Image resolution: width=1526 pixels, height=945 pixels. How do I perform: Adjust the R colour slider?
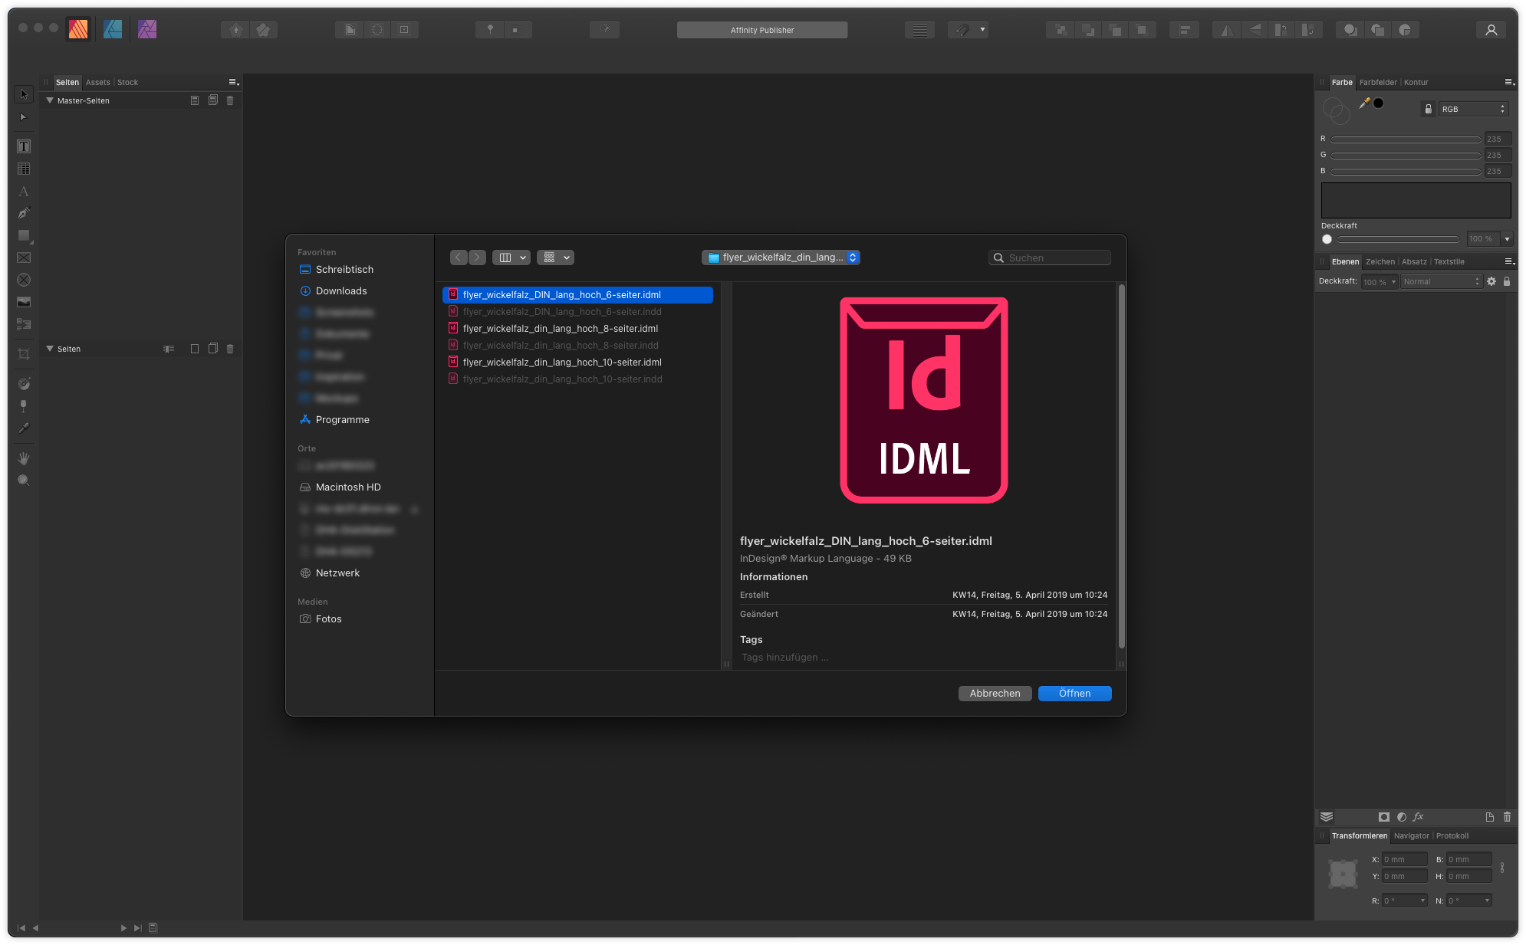(1406, 139)
